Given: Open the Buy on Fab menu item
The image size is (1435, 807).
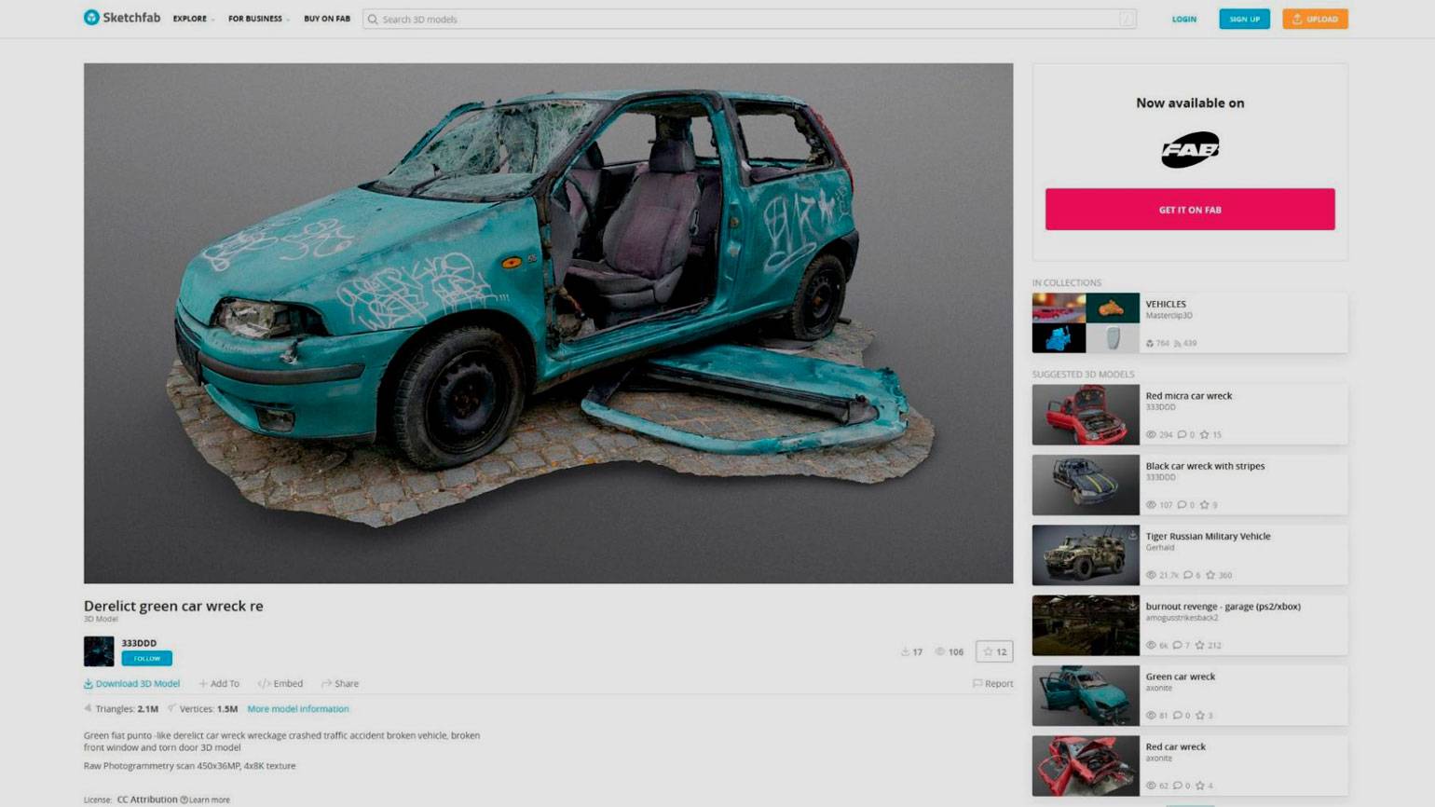Looking at the screenshot, I should coord(327,19).
